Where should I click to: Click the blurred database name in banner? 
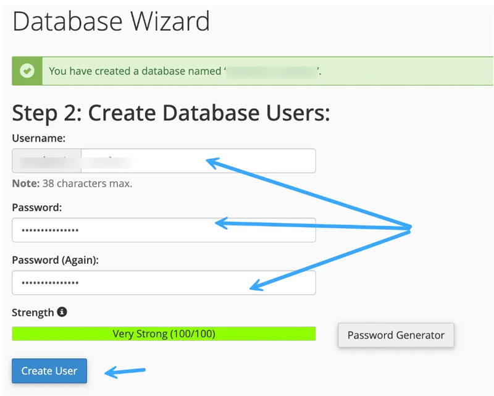coord(272,71)
